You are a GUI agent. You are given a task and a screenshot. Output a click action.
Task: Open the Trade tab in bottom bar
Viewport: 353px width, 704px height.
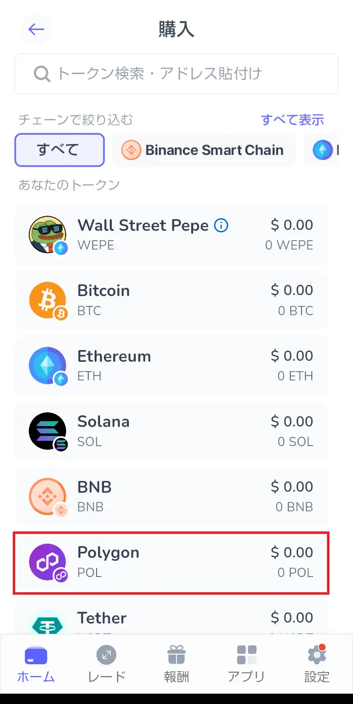[106, 664]
